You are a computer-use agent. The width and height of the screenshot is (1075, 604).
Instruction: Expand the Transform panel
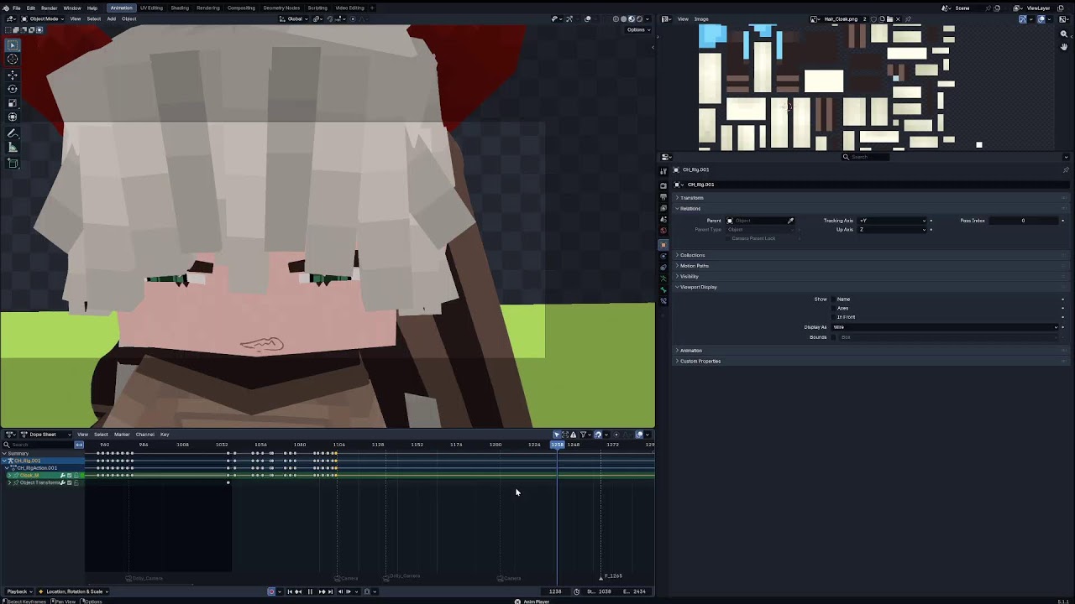coord(691,198)
